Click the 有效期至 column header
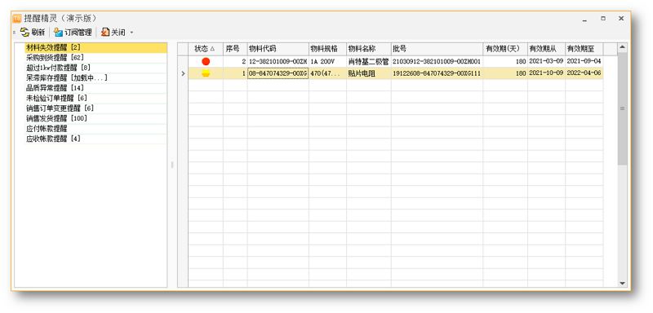 pyautogui.click(x=584, y=49)
